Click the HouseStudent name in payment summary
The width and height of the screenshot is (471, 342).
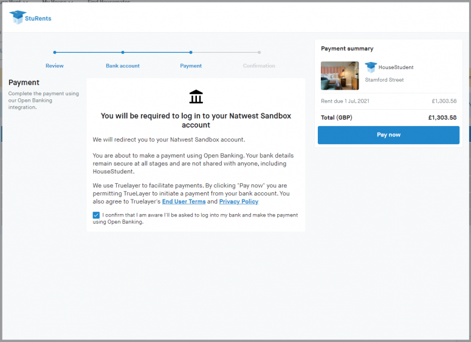396,67
